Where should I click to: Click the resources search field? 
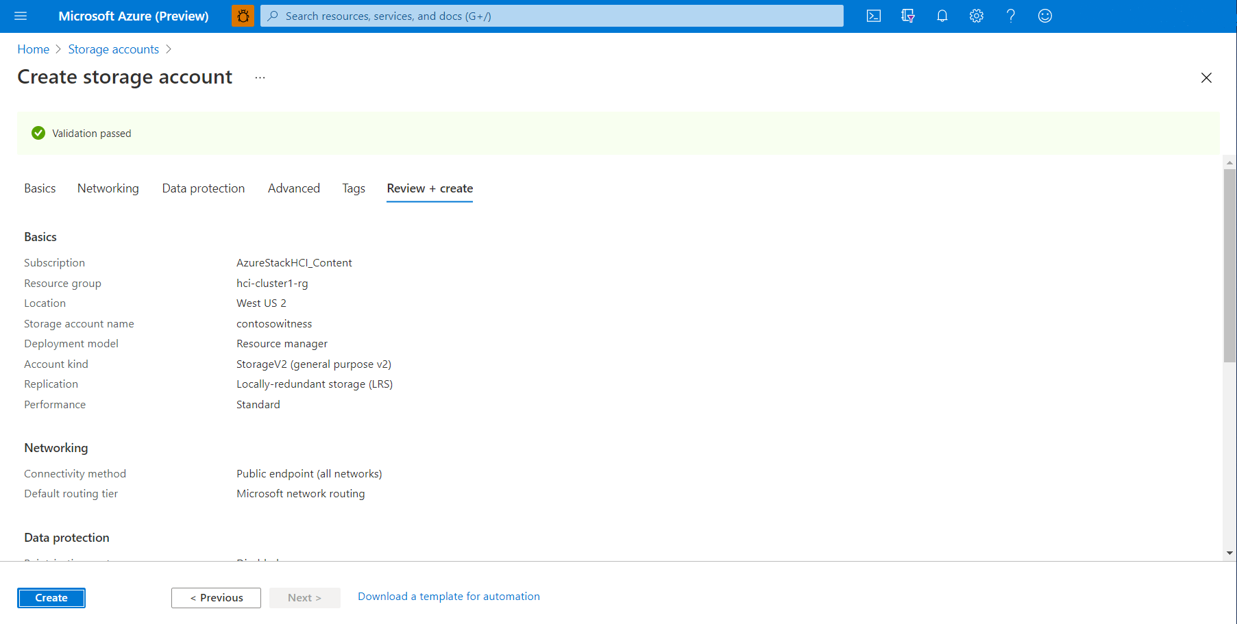(x=548, y=16)
